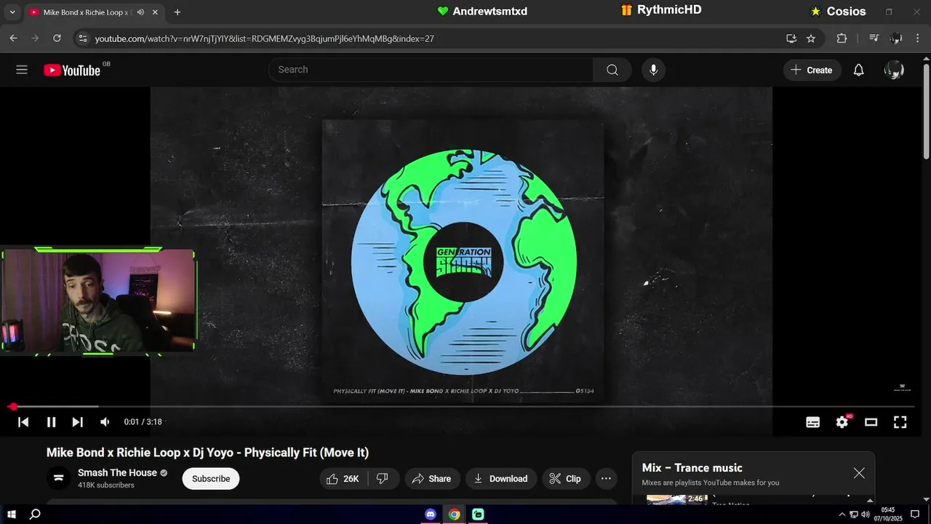Create a Clip of the video
This screenshot has width=931, height=524.
(565, 479)
